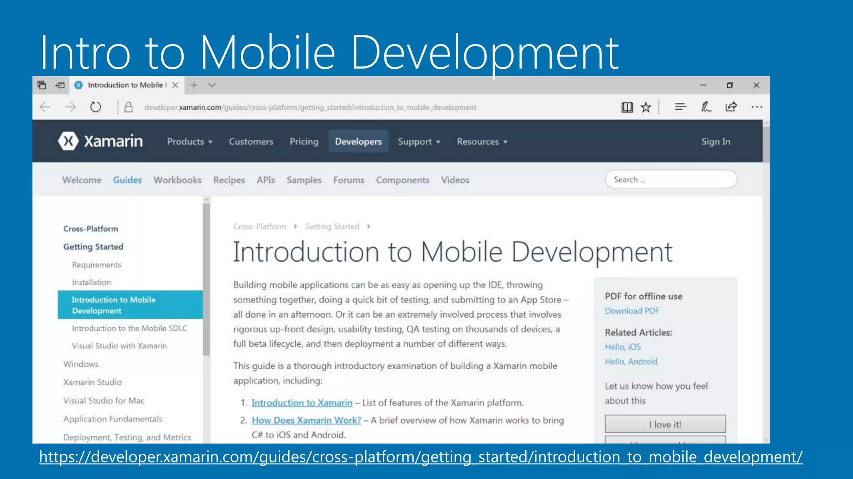Open a new tab with plus icon
Image resolution: width=853 pixels, height=479 pixels.
(194, 85)
